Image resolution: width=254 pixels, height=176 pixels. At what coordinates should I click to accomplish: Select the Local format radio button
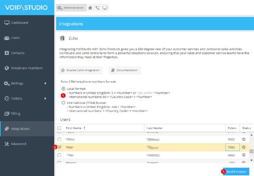(63, 89)
